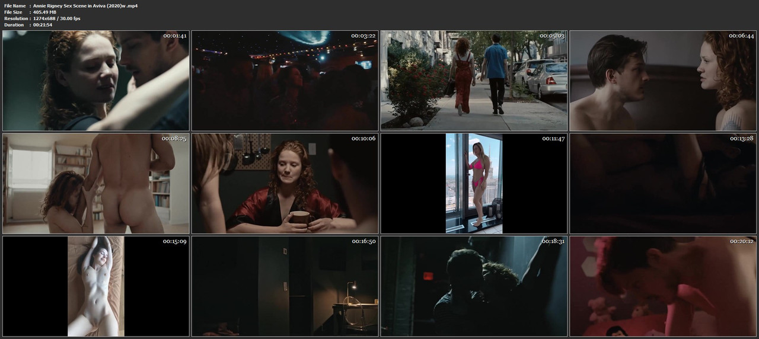Click the 00:16:50 timestamp label
Image resolution: width=759 pixels, height=339 pixels.
pyautogui.click(x=363, y=241)
